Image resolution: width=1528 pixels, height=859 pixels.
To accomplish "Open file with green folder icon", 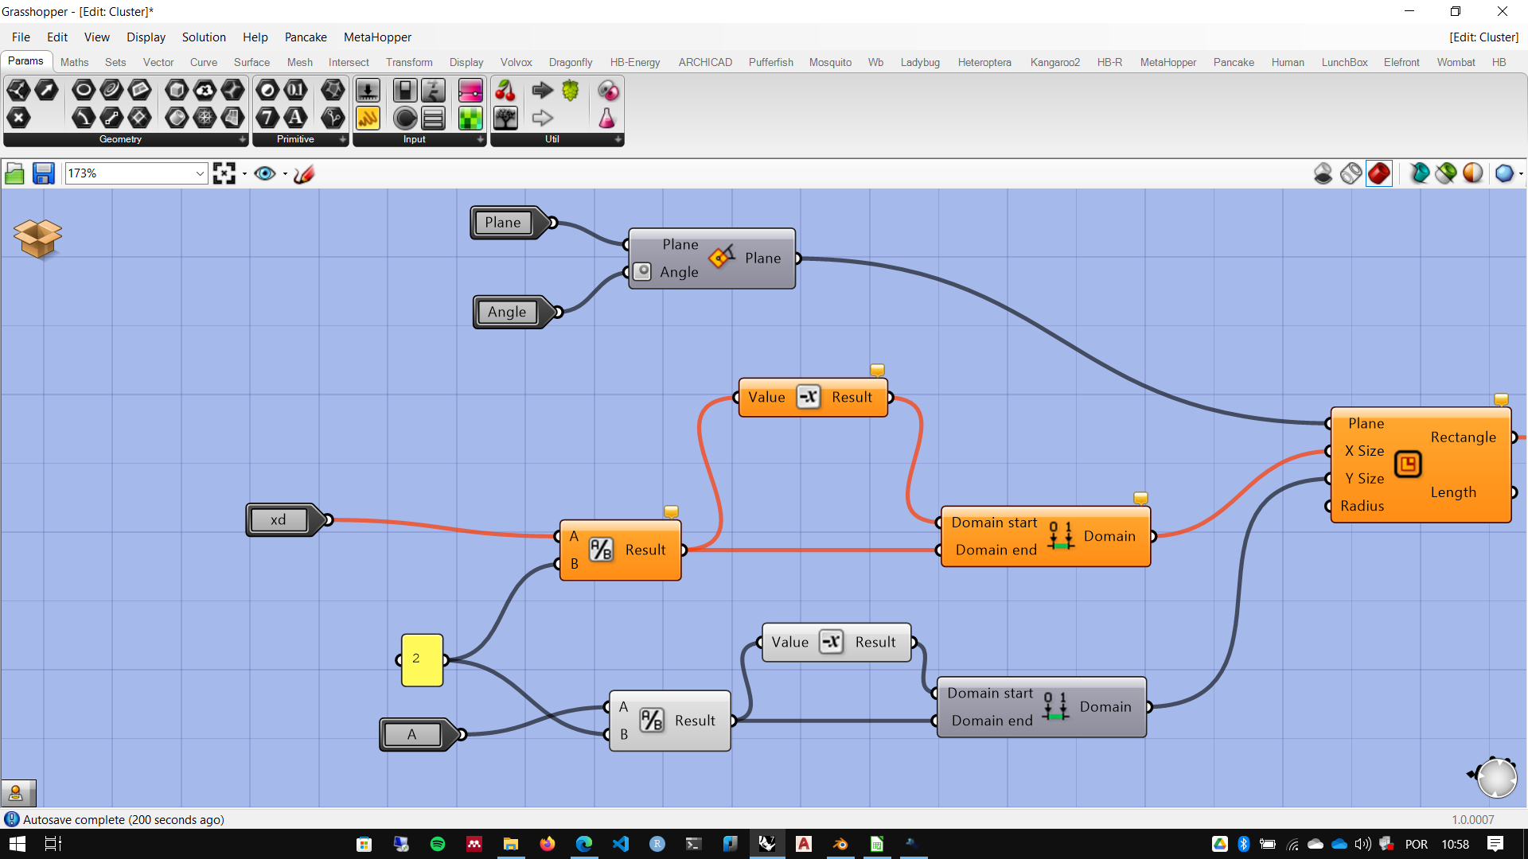I will tap(15, 173).
